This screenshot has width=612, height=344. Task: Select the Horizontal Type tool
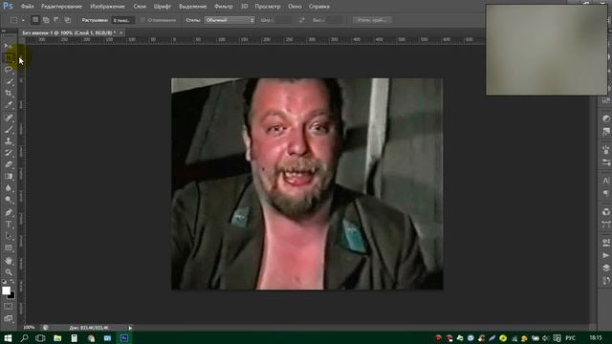coord(9,225)
